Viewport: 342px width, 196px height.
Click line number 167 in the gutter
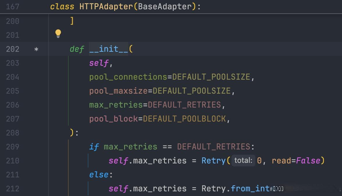tap(13, 7)
